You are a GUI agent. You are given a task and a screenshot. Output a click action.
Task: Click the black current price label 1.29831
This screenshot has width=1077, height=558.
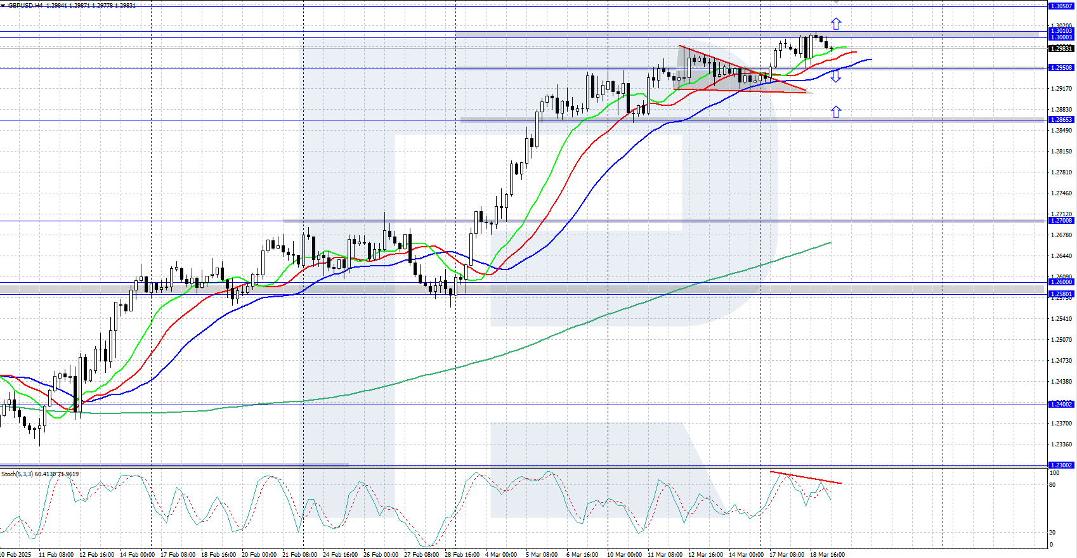pyautogui.click(x=1061, y=48)
